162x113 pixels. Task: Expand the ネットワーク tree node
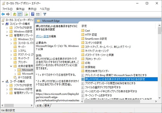click(11, 59)
